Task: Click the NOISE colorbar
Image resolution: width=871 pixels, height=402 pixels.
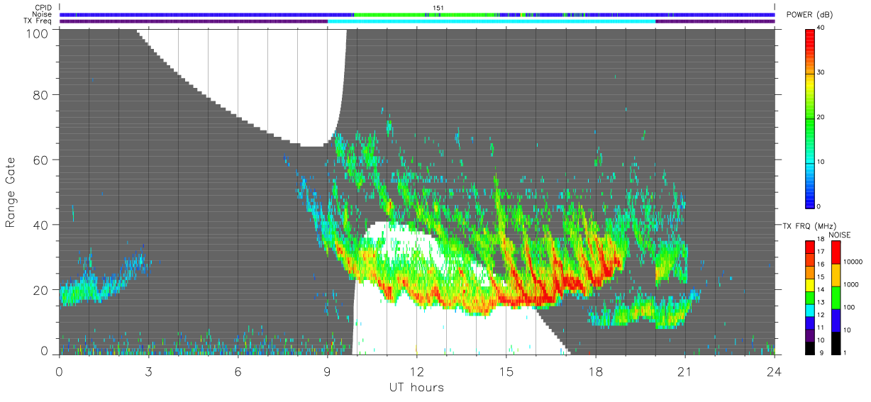Action: 836,297
